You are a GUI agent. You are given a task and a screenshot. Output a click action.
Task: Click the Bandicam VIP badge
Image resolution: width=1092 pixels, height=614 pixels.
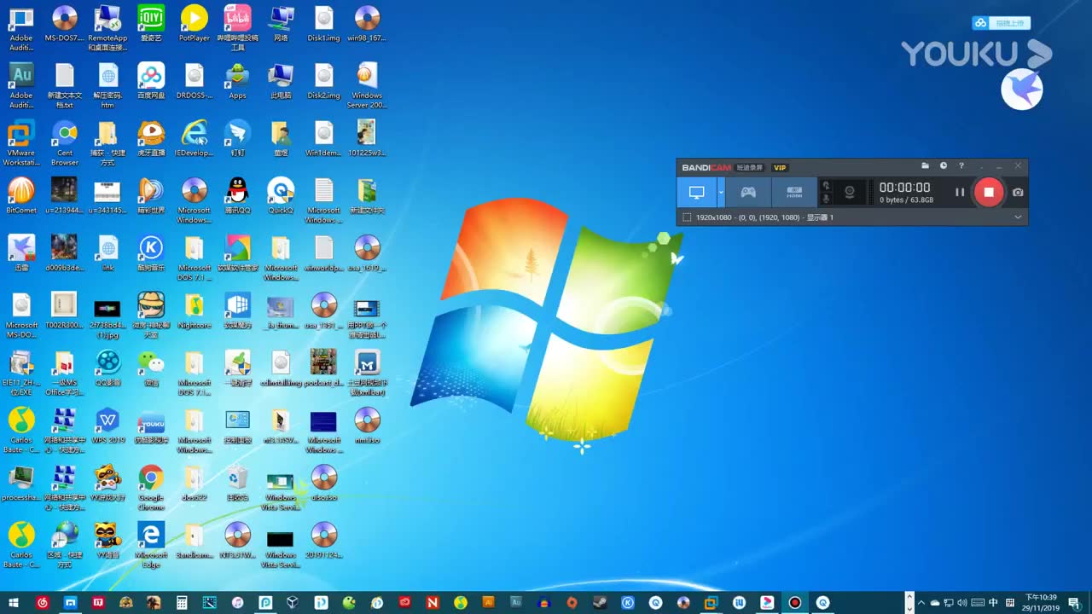(780, 167)
